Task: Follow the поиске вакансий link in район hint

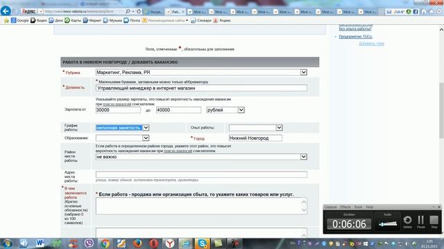Action: (178, 151)
